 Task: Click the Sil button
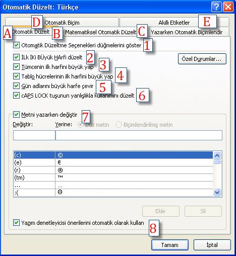(203, 211)
